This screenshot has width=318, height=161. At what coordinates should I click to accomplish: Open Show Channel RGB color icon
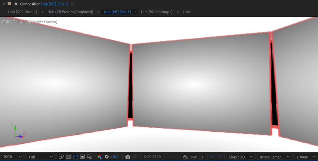99,157
